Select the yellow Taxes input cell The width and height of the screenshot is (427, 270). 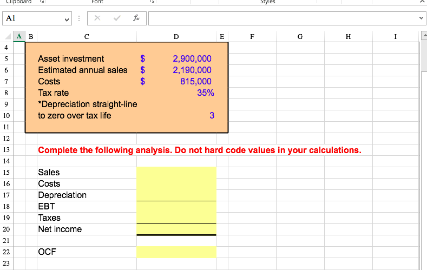[176, 218]
